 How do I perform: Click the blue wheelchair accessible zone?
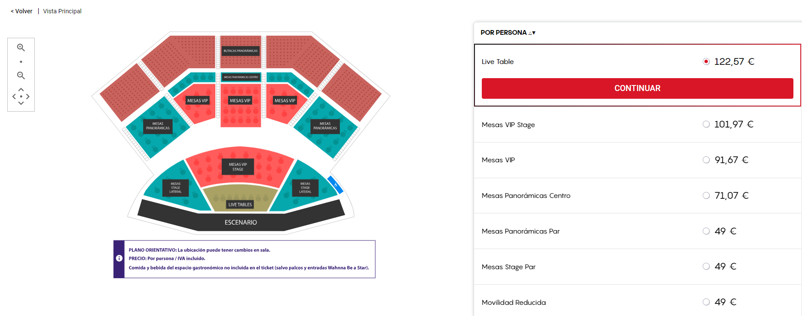tap(335, 185)
